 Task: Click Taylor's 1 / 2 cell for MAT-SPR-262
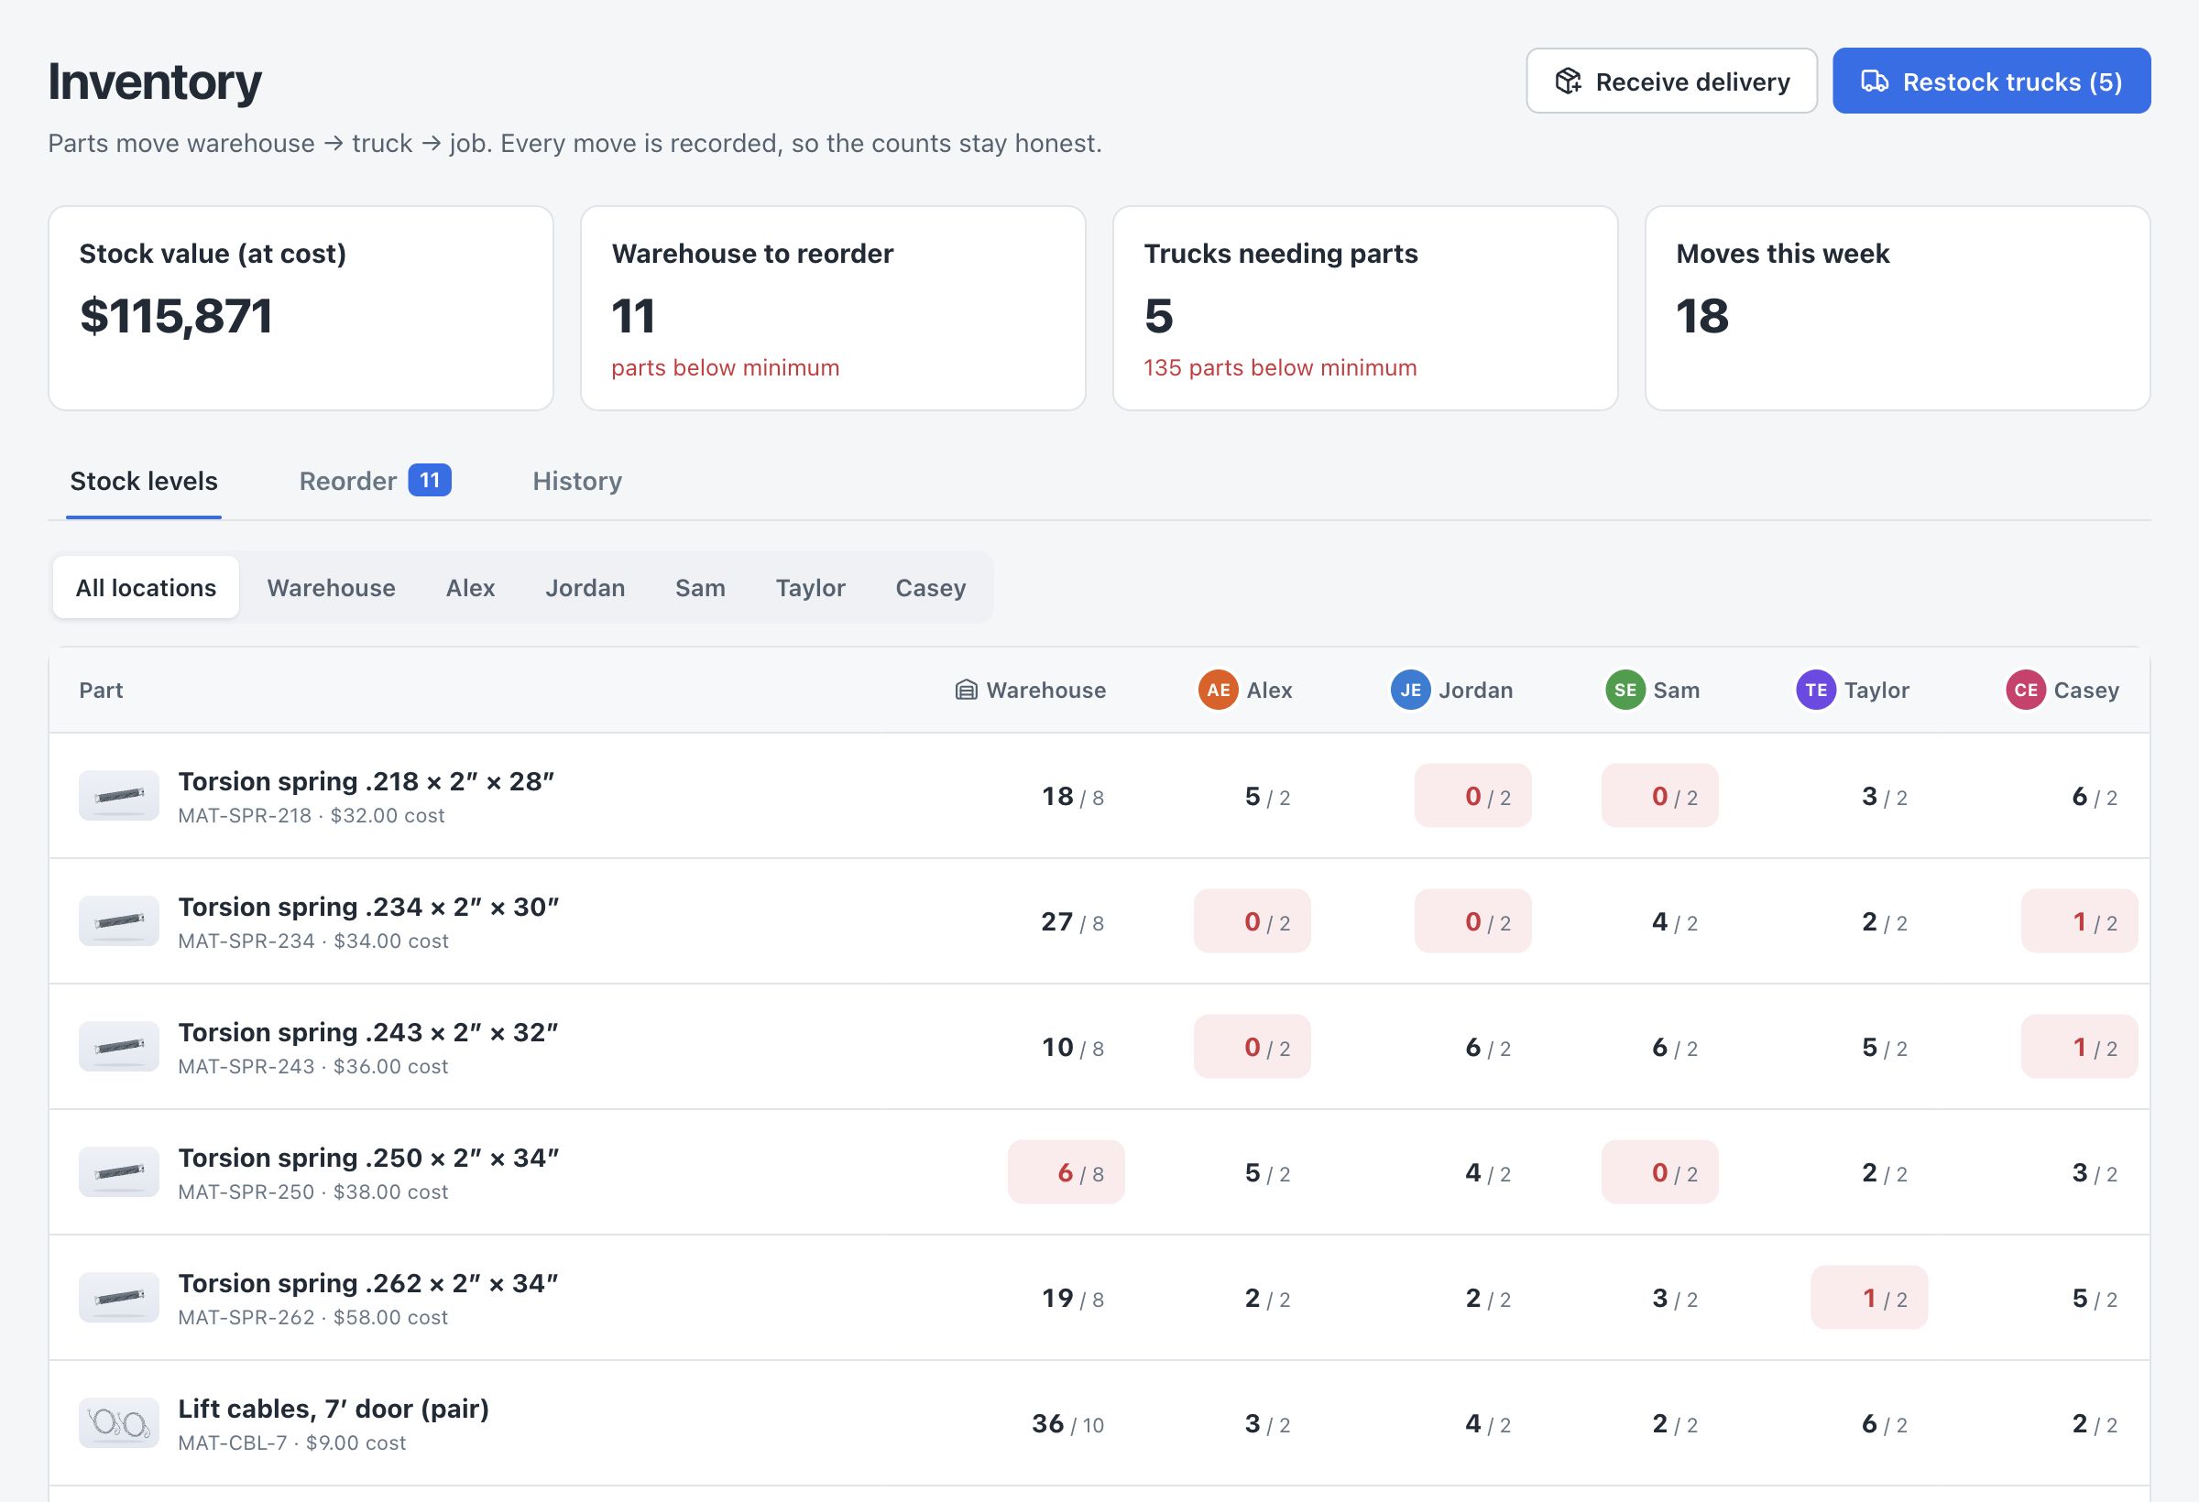[1869, 1297]
